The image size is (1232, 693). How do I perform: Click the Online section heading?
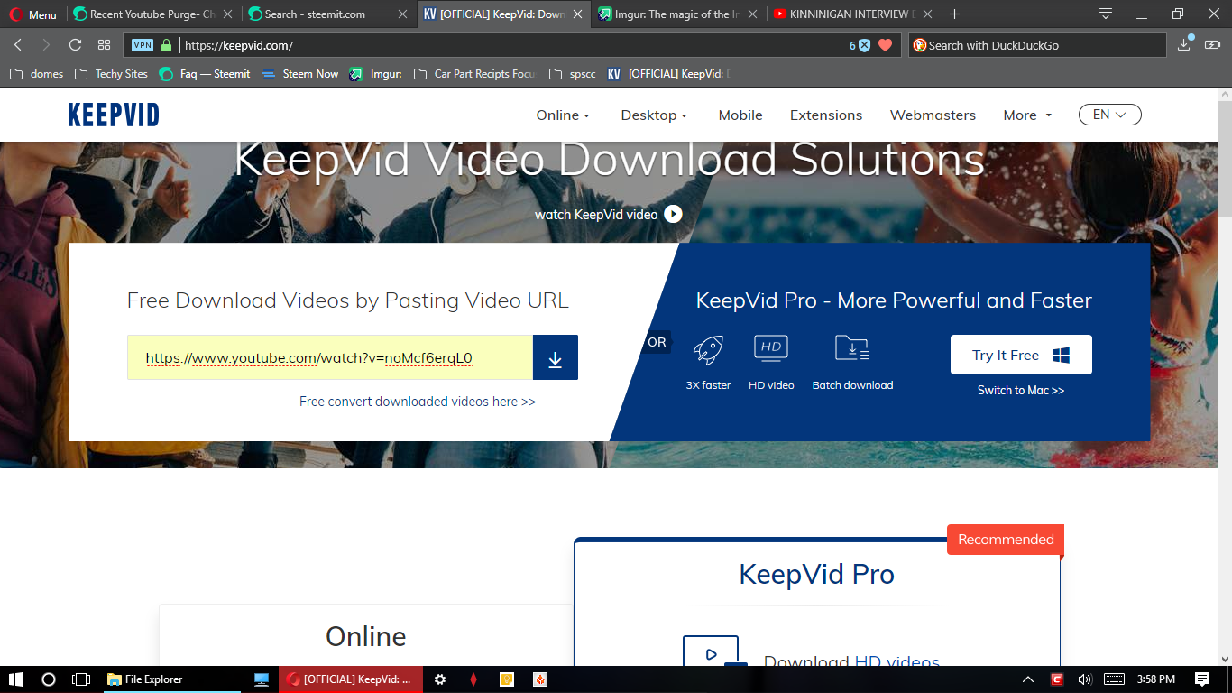[x=366, y=636]
